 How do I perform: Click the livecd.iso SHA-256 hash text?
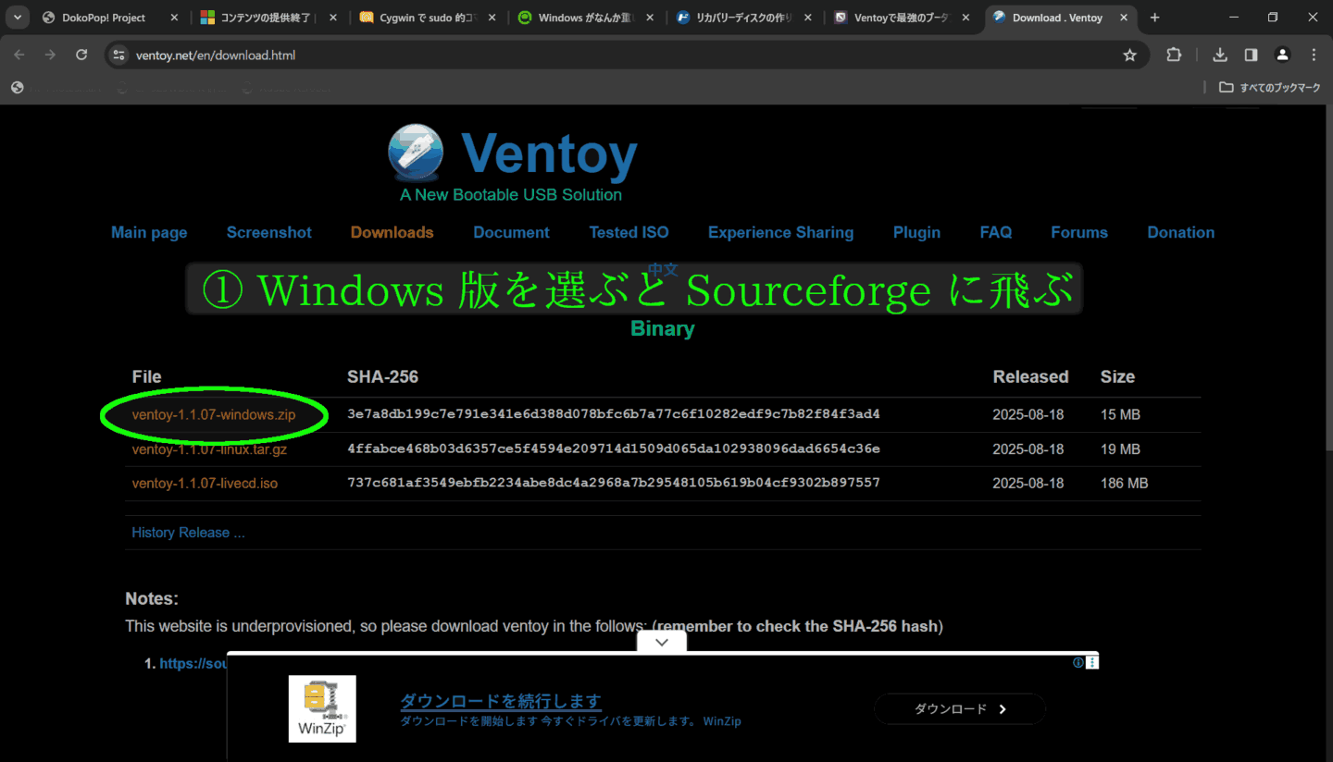point(614,483)
